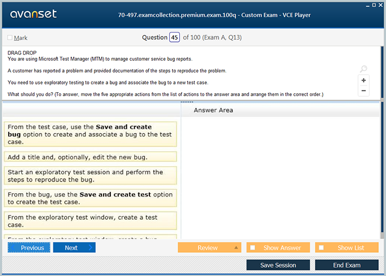Click the End Exam button
This screenshot has height=276, width=386.
click(347, 265)
